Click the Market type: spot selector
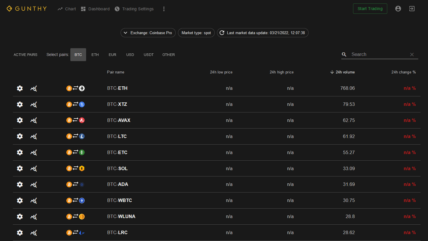 (196, 33)
